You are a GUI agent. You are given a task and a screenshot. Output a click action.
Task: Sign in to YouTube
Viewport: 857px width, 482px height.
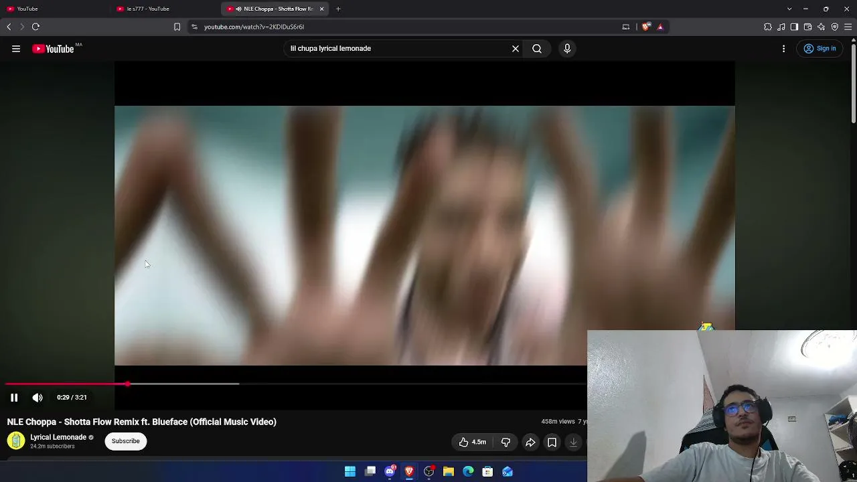[820, 48]
